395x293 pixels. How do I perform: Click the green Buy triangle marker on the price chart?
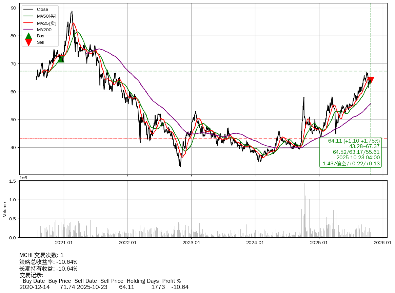pyautogui.click(x=60, y=59)
